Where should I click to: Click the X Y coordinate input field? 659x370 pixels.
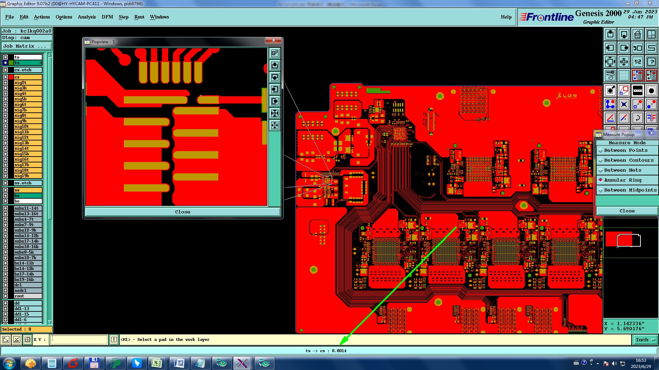click(x=79, y=340)
